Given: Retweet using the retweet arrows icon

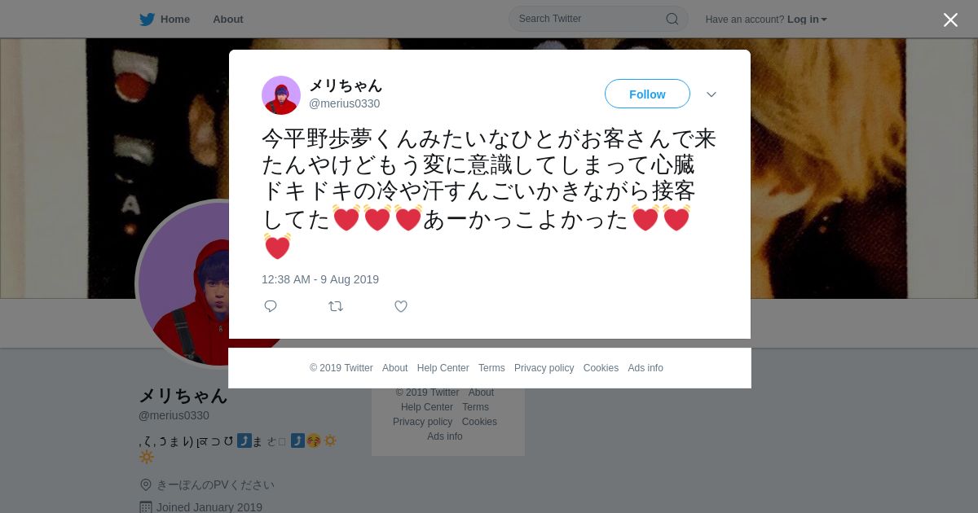Looking at the screenshot, I should coord(336,306).
